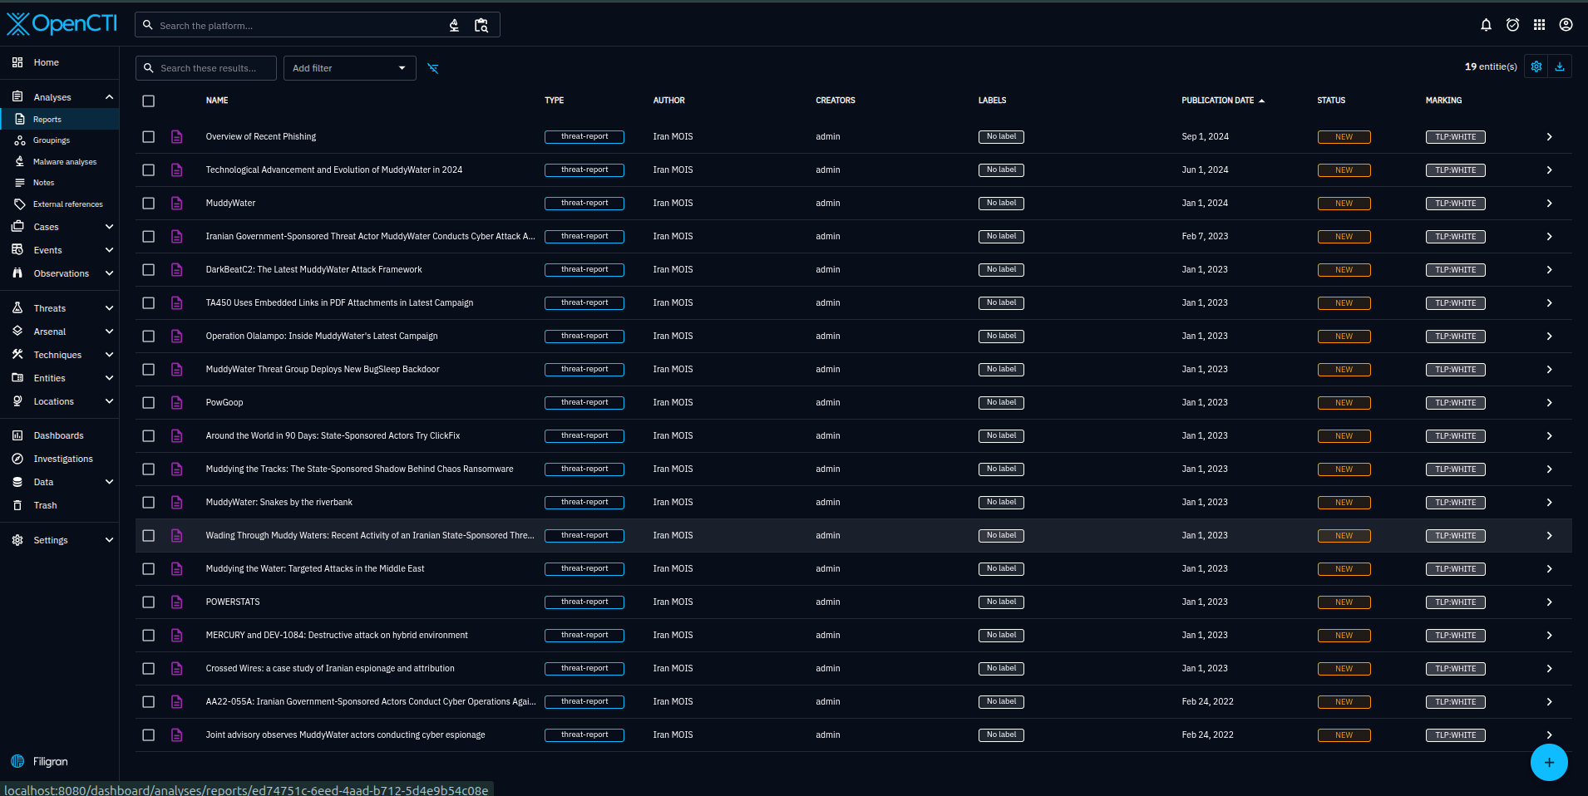The height and width of the screenshot is (796, 1588).
Task: Click the document icon for PowGoop report
Action: pos(177,402)
